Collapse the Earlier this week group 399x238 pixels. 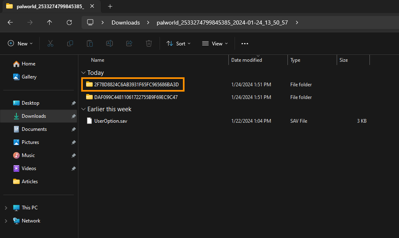83,109
